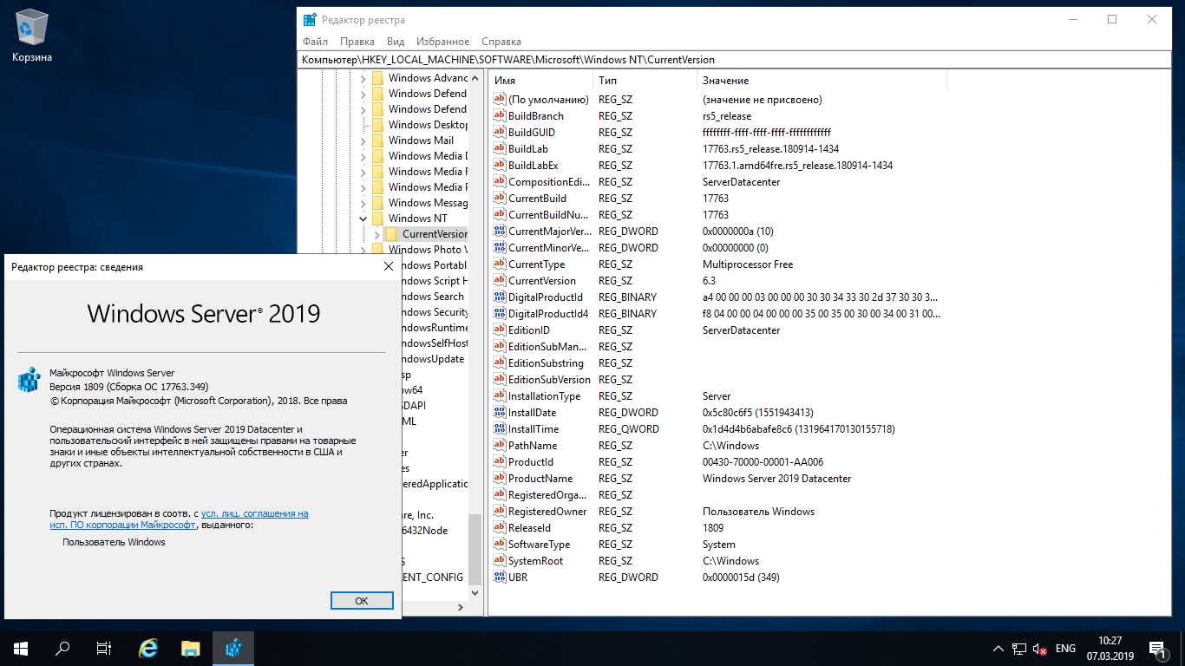Viewport: 1185px width, 666px height.
Task: Click the DigitalProductId4 binary icon
Action: [x=499, y=314]
